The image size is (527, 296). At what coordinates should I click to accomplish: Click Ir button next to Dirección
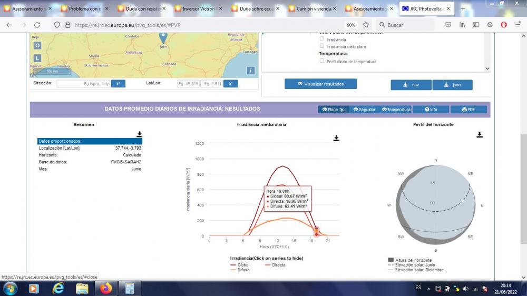pyautogui.click(x=118, y=84)
